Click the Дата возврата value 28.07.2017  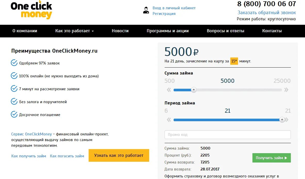click(x=210, y=169)
